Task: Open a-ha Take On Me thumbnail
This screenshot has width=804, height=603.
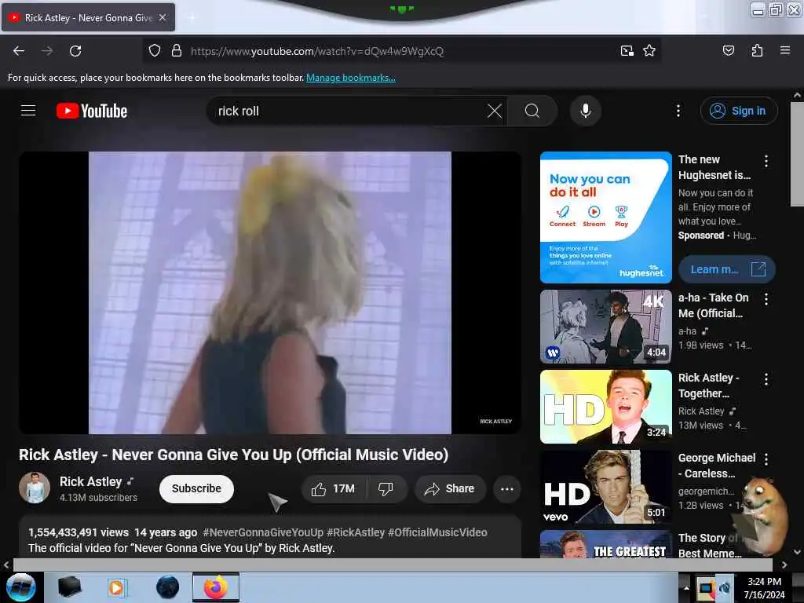Action: tap(605, 327)
